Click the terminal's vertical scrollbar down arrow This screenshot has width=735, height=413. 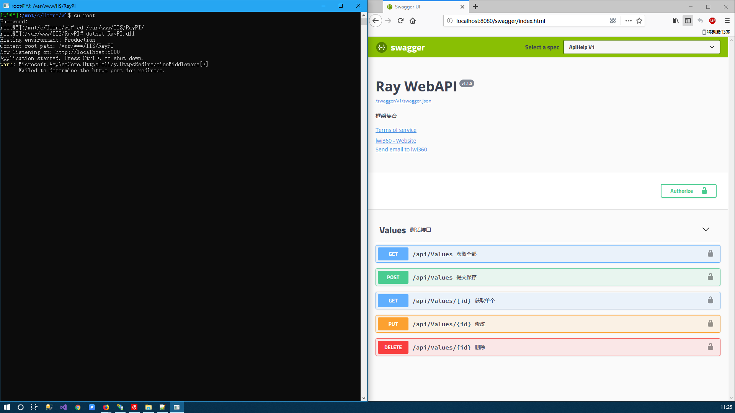pyautogui.click(x=364, y=398)
